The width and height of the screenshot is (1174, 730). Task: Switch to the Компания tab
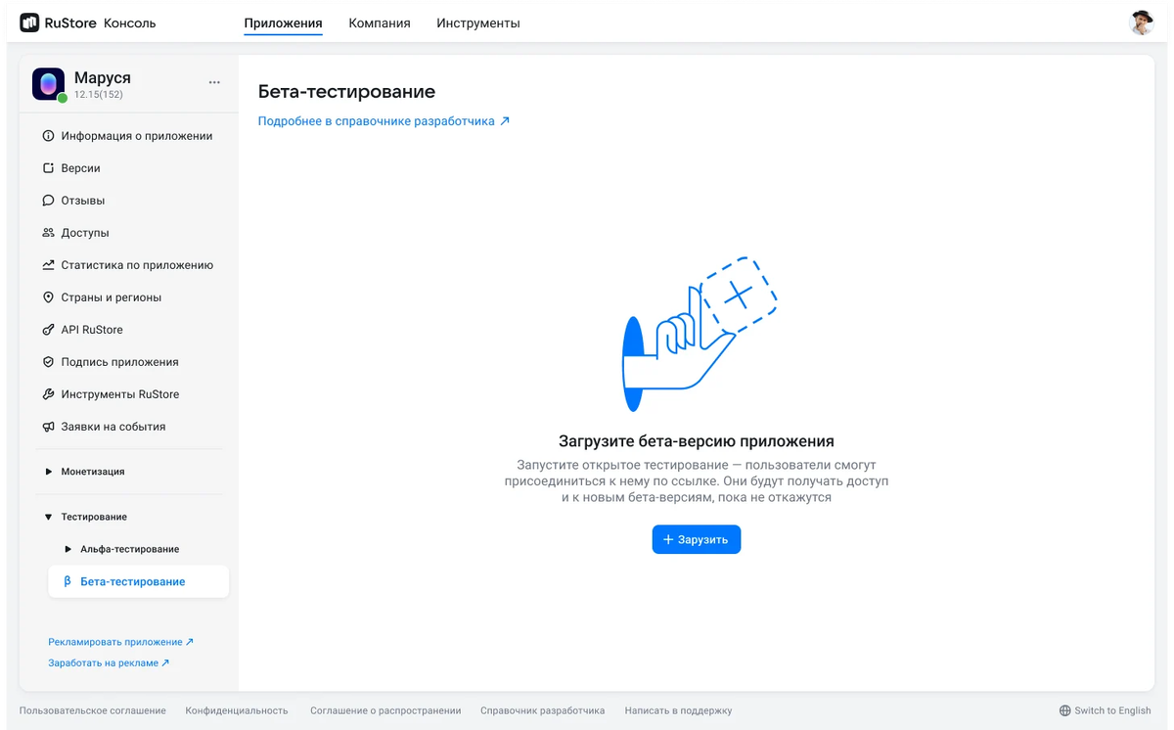click(380, 23)
